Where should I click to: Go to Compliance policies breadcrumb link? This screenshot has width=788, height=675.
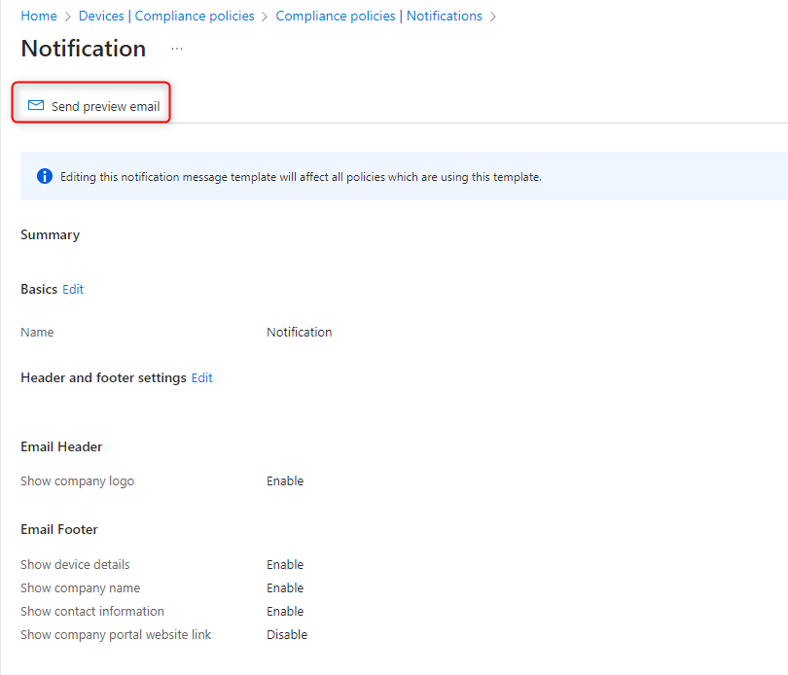(x=195, y=16)
